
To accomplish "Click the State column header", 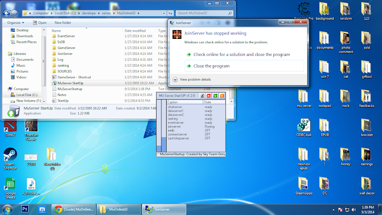I will (214, 102).
